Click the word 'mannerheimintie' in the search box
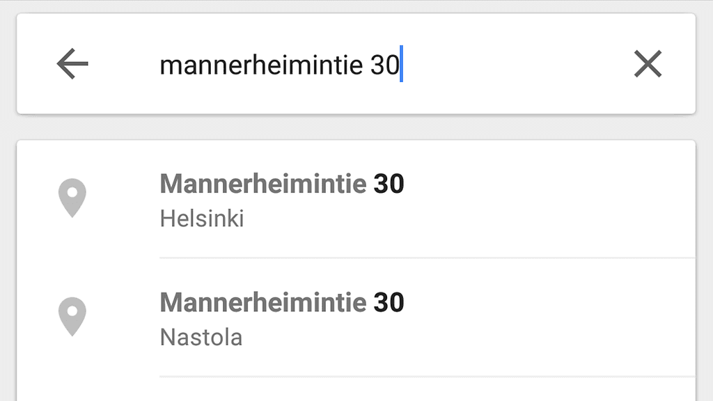Image resolution: width=713 pixels, height=401 pixels. click(x=261, y=65)
